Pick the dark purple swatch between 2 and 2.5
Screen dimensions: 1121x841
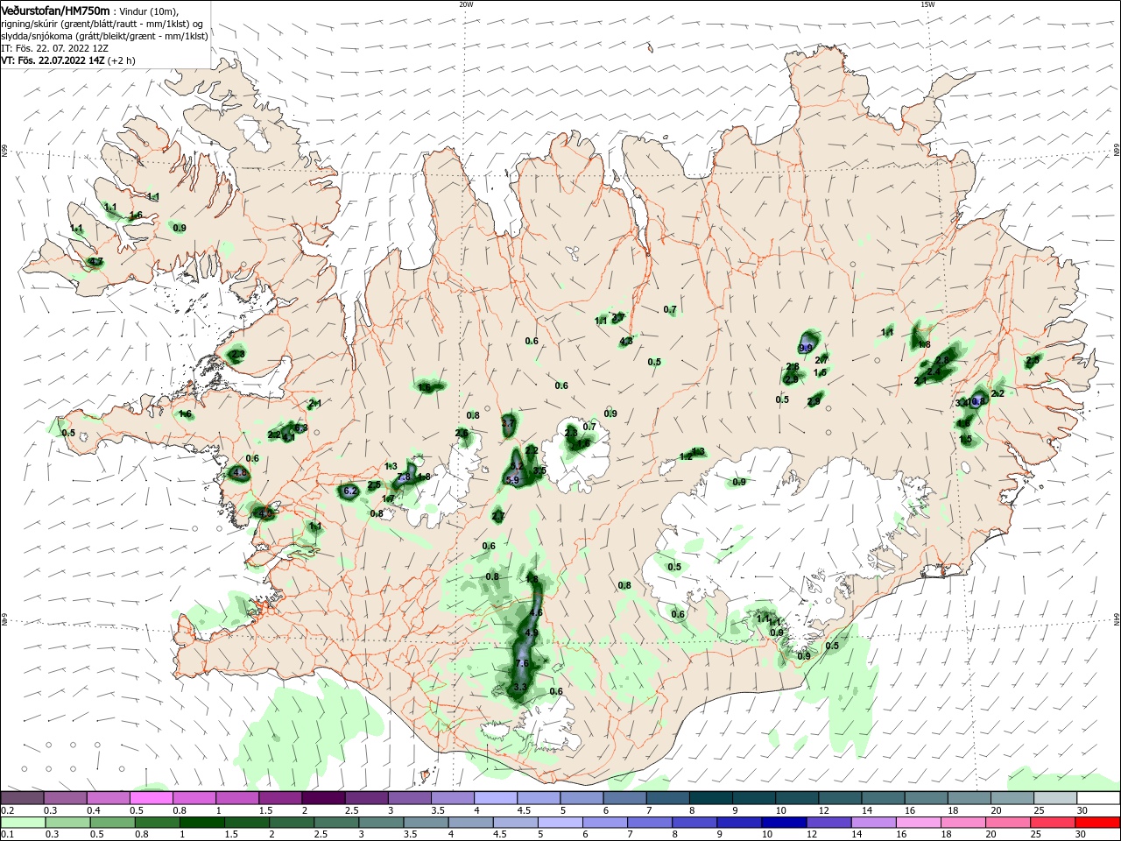point(323,797)
